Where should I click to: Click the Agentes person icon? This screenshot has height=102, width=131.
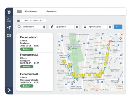point(85,27)
